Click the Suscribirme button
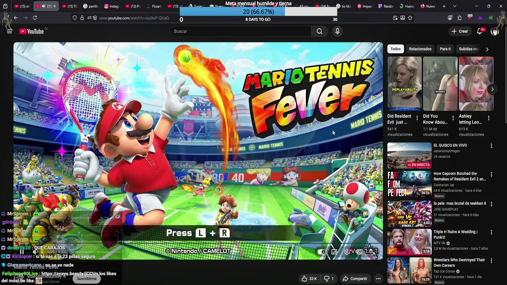 (87, 279)
